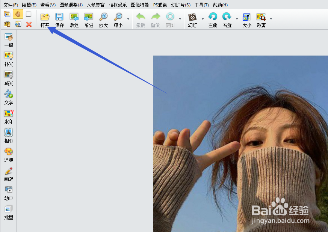Open the 幻灯片(S) menu
Image resolution: width=328 pixels, height=232 pixels.
click(181, 5)
